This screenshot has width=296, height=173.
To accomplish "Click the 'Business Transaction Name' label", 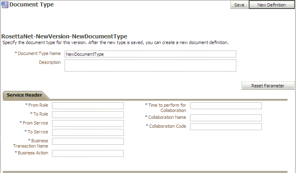I will click(x=30, y=143).
